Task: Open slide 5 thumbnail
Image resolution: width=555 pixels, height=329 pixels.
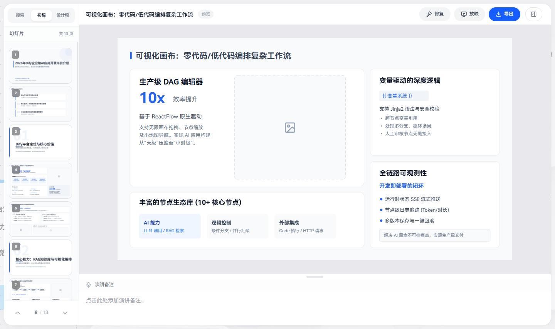Action: 40,219
